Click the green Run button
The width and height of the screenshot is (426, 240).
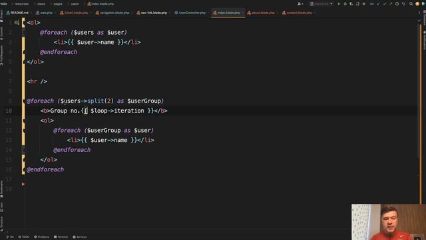[339, 4]
